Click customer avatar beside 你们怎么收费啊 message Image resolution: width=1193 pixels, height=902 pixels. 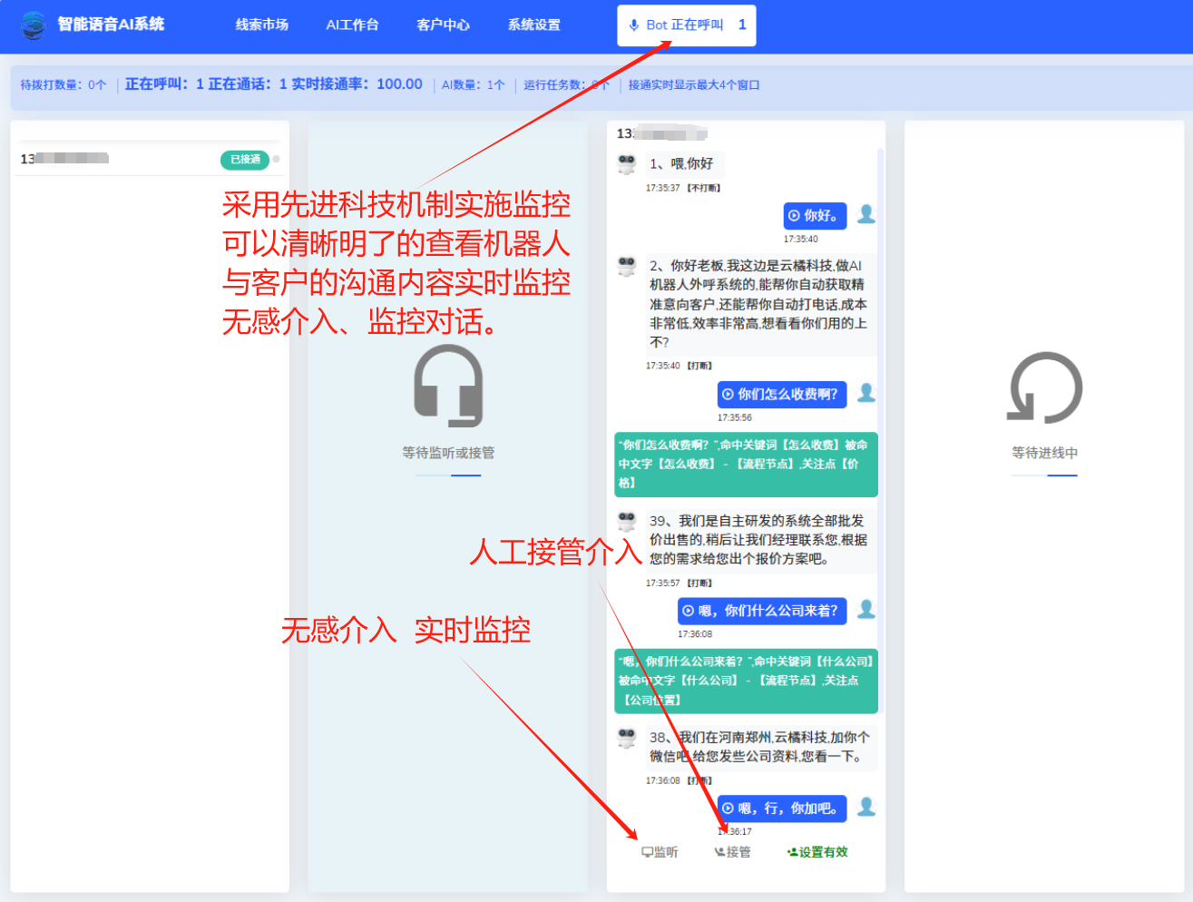pyautogui.click(x=866, y=393)
